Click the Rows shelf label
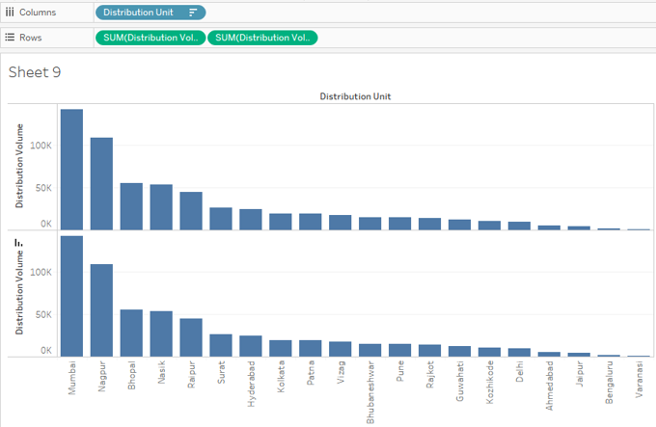 coord(31,38)
